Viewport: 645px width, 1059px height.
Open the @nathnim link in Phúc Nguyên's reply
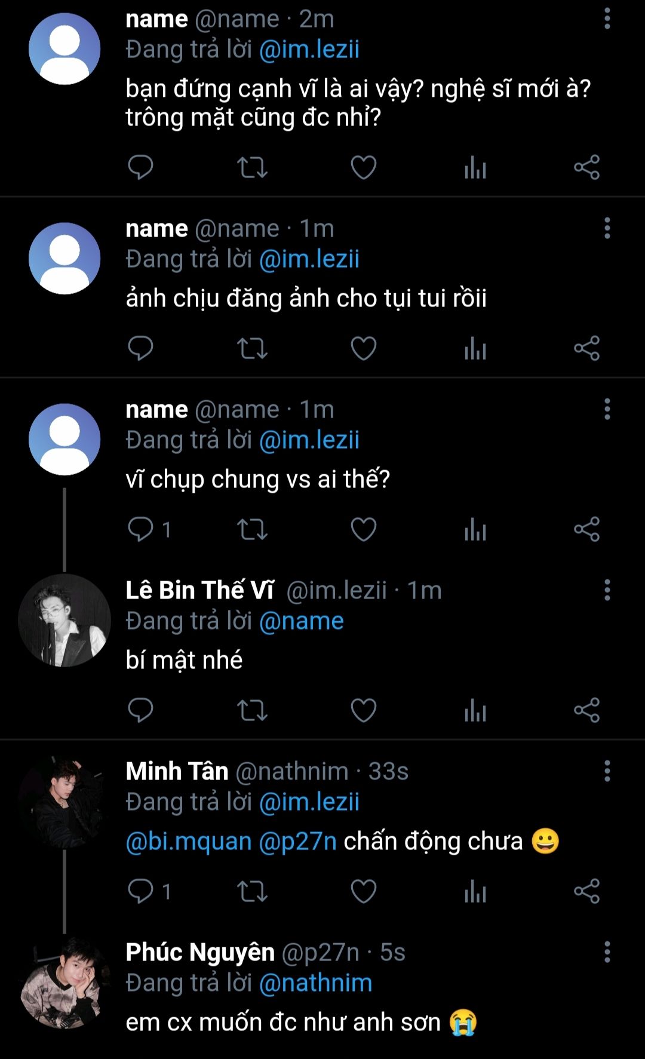click(315, 983)
